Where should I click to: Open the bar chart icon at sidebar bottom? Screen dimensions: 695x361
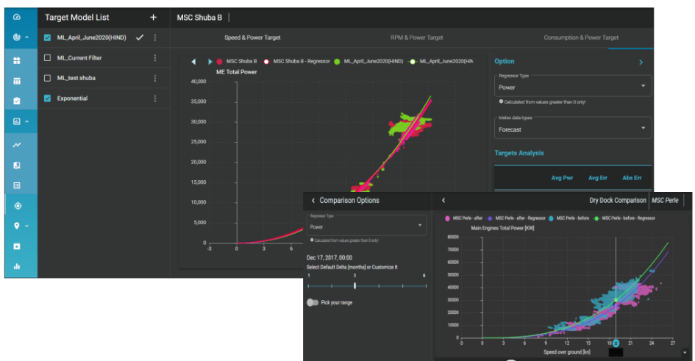pos(17,266)
